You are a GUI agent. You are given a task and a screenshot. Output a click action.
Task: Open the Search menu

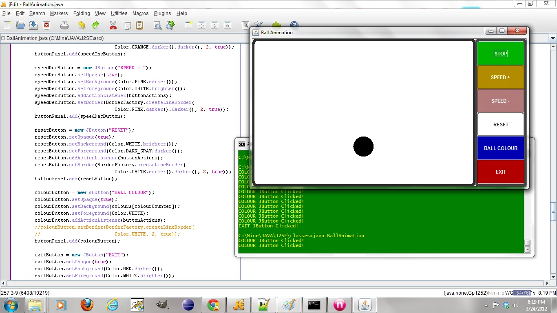click(37, 13)
